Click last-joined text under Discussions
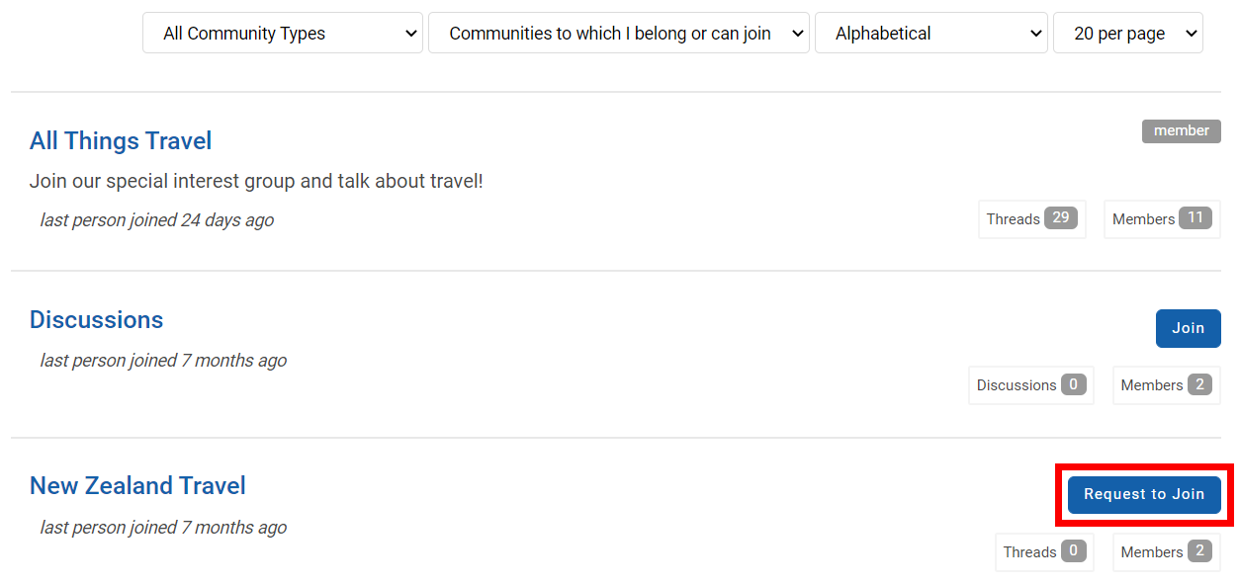1239x585 pixels. point(163,361)
